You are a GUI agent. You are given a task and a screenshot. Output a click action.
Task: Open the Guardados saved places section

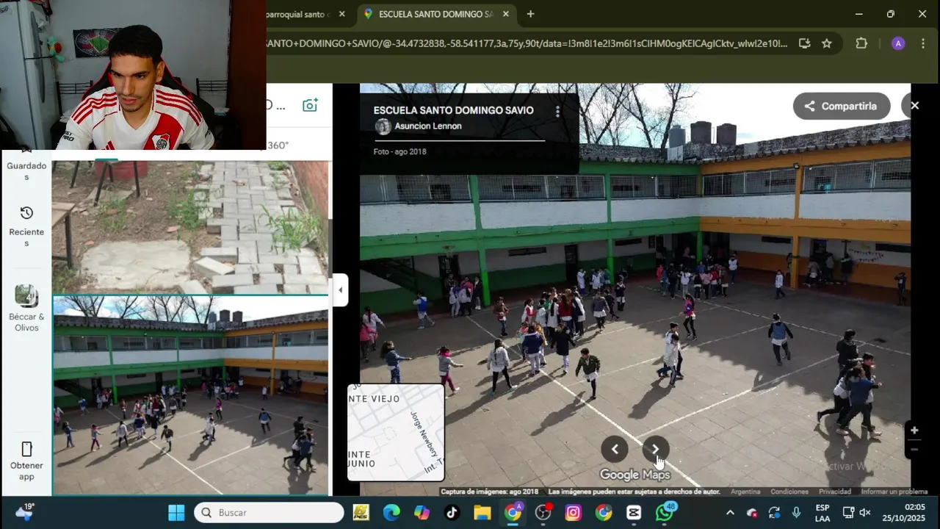[26, 166]
